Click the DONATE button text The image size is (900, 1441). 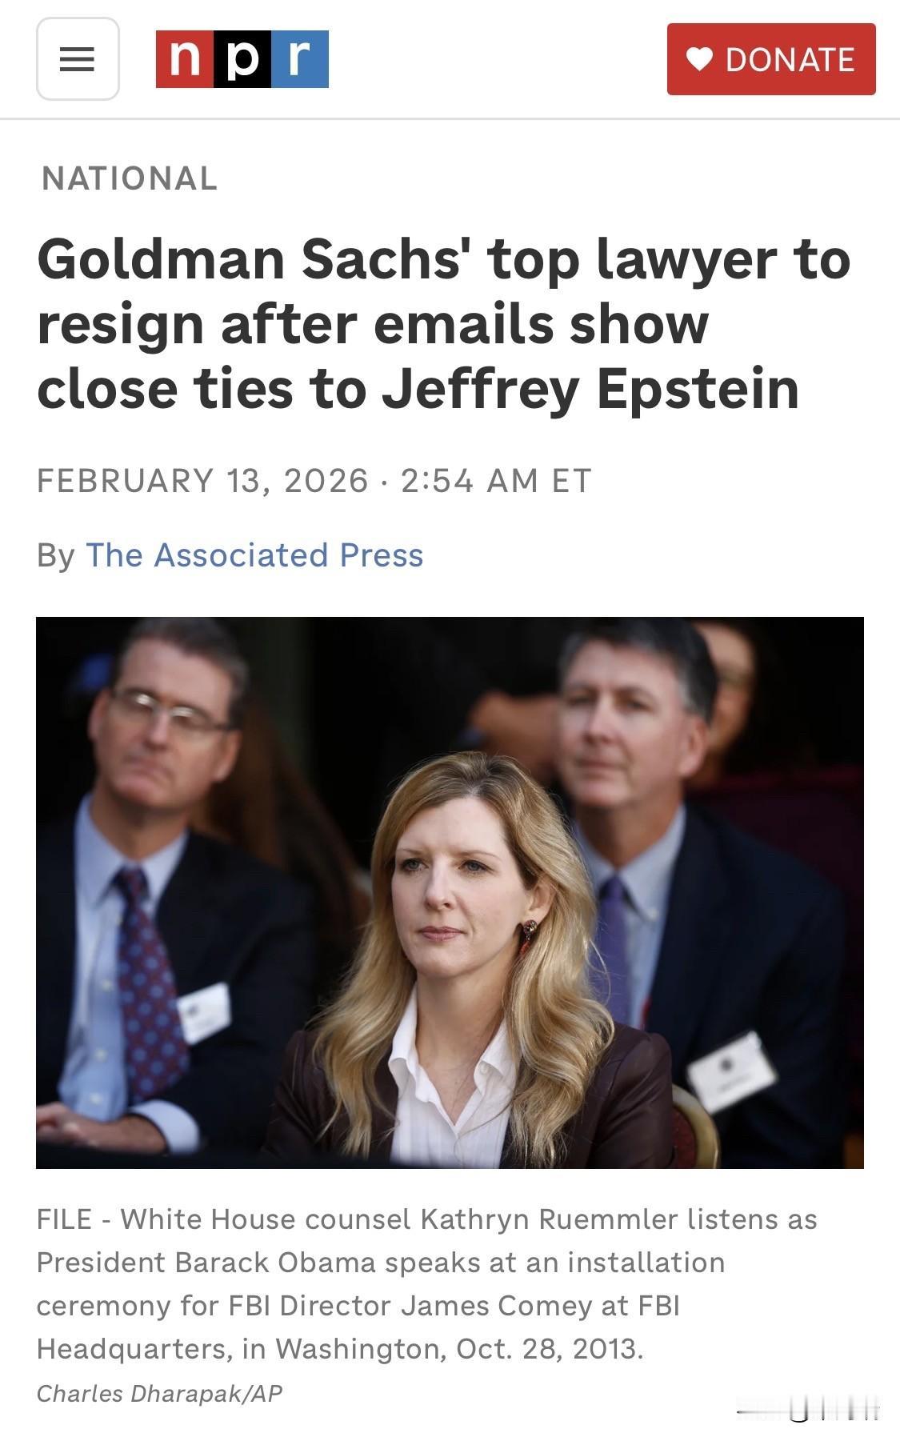point(790,60)
